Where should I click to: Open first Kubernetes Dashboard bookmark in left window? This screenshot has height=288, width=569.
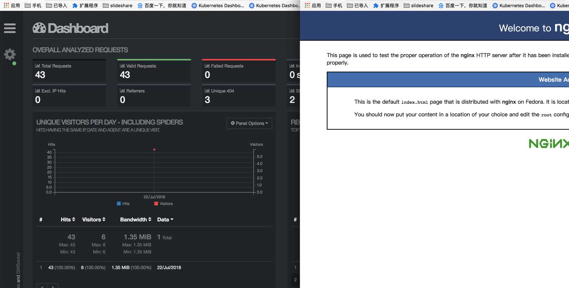217,6
